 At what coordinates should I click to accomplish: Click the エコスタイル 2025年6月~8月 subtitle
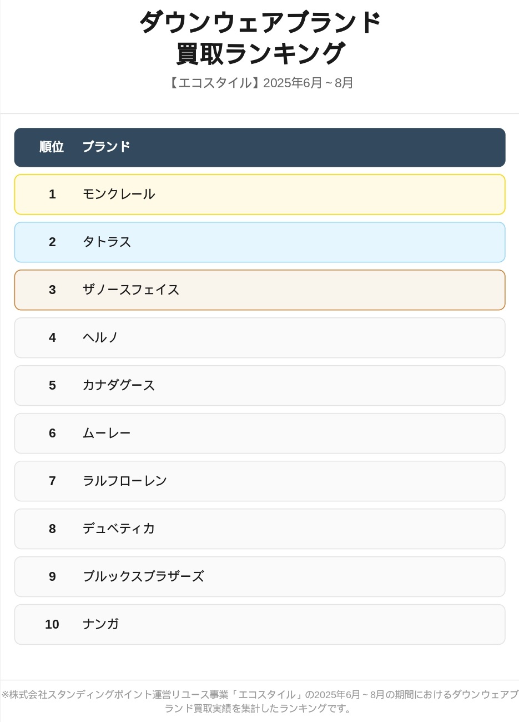click(x=260, y=83)
